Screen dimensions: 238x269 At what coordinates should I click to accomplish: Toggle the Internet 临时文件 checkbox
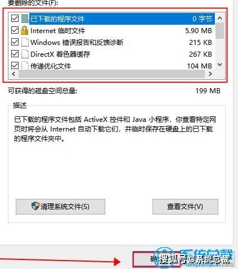tap(15, 30)
